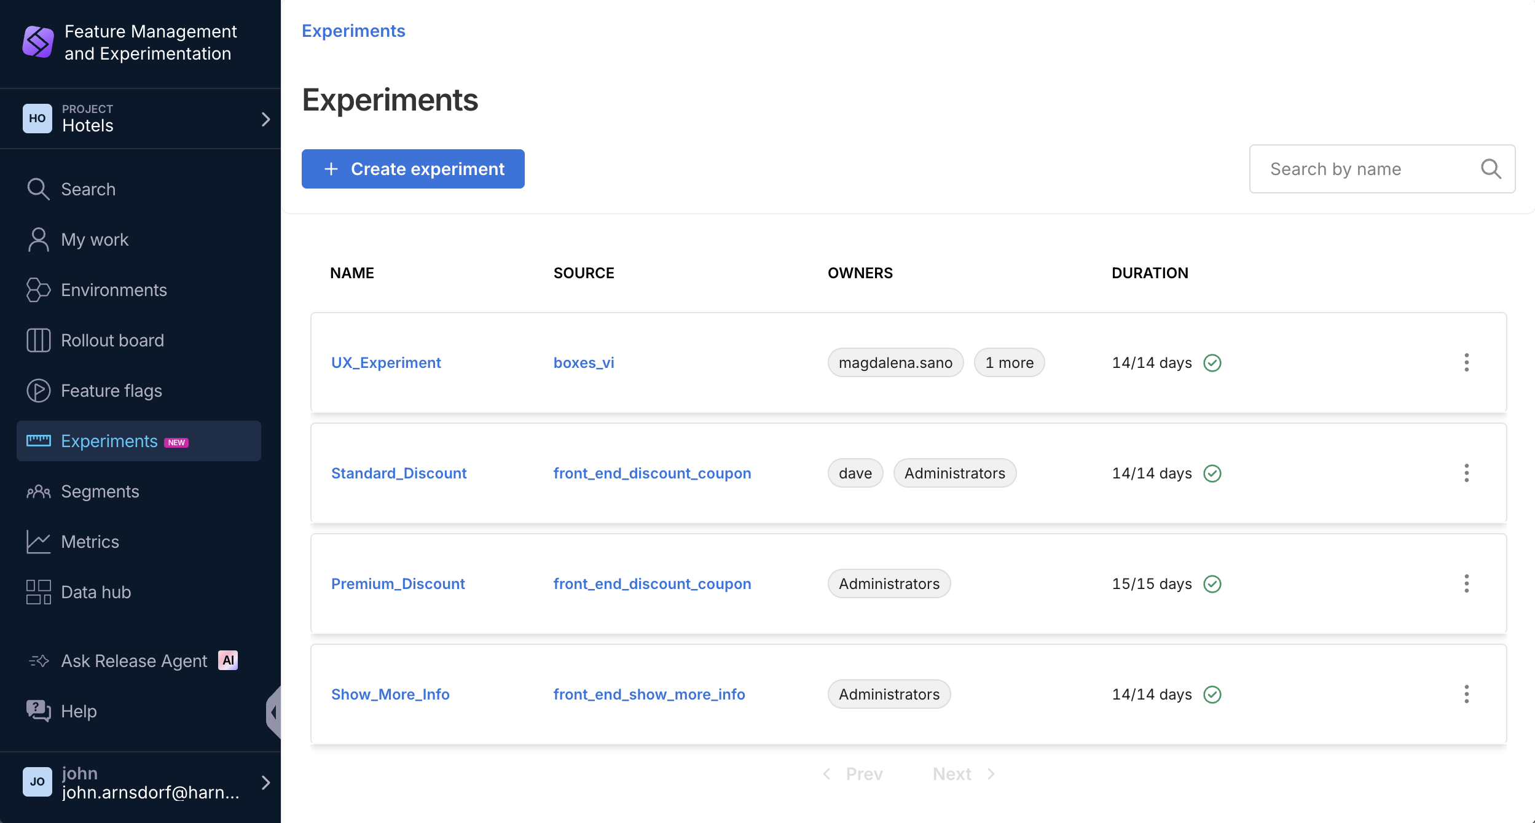This screenshot has width=1535, height=823.
Task: Collapse the left navigation sidebar
Action: [x=275, y=712]
